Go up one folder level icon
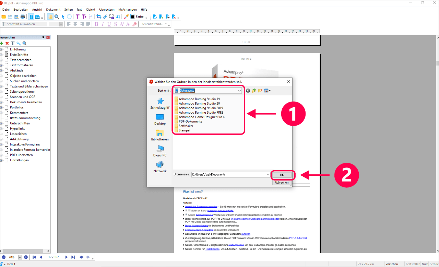The width and height of the screenshot is (439, 267). pos(254,91)
